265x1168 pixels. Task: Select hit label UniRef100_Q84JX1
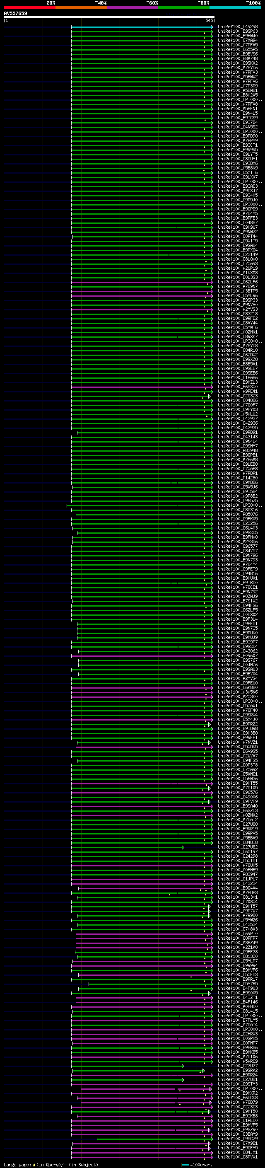(x=238, y=1152)
